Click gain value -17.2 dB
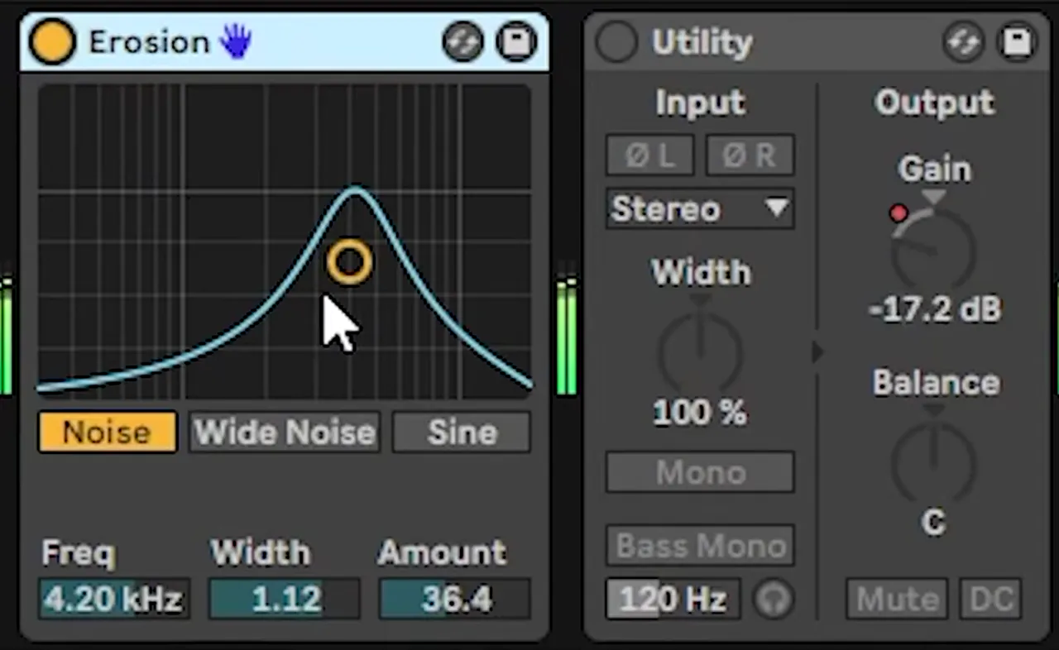The height and width of the screenshot is (650, 1059). [935, 309]
